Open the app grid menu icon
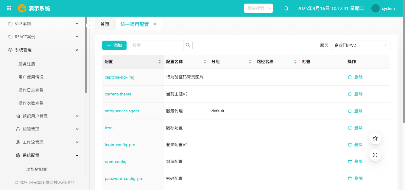 [9, 8]
